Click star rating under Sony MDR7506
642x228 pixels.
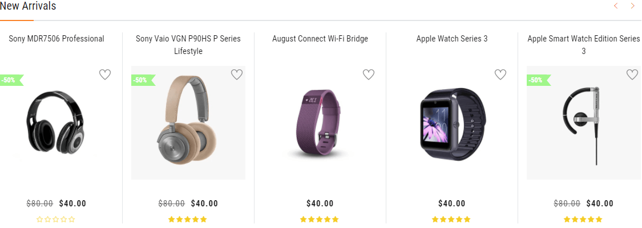(x=56, y=219)
